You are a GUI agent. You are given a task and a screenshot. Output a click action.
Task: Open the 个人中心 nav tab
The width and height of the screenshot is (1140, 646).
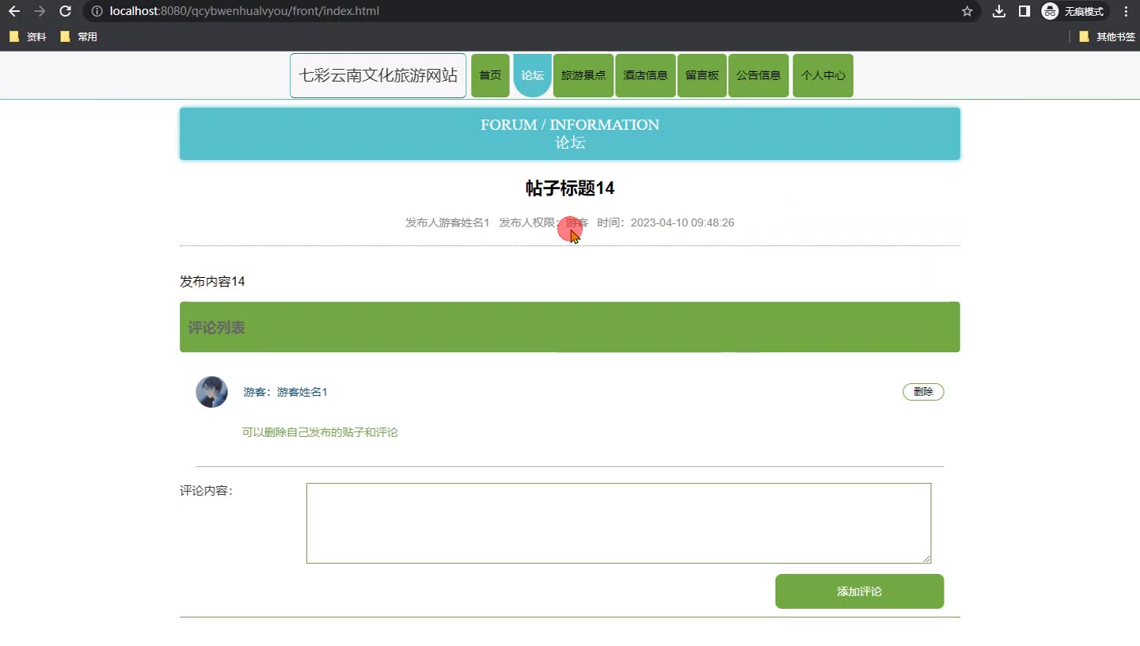pos(823,75)
